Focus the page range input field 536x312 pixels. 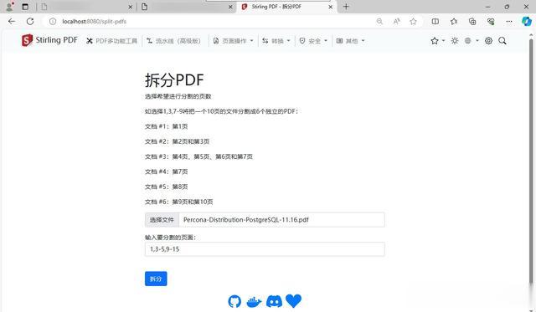(265, 249)
